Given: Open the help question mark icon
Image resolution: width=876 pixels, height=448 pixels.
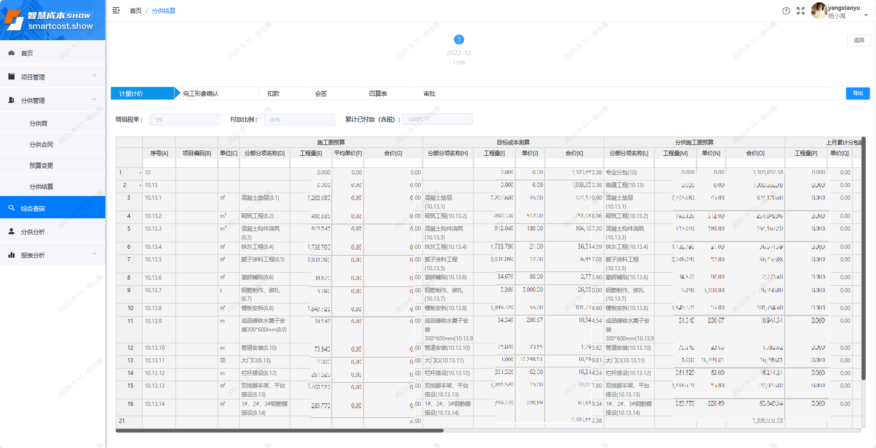Looking at the screenshot, I should pos(786,11).
